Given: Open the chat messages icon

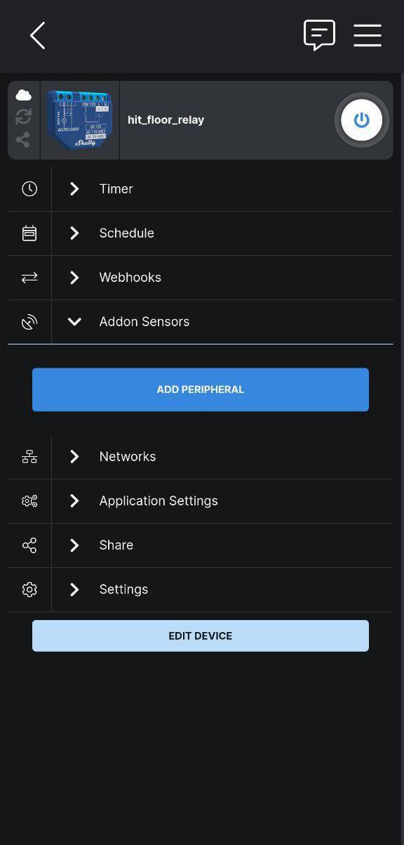Looking at the screenshot, I should coord(319,35).
